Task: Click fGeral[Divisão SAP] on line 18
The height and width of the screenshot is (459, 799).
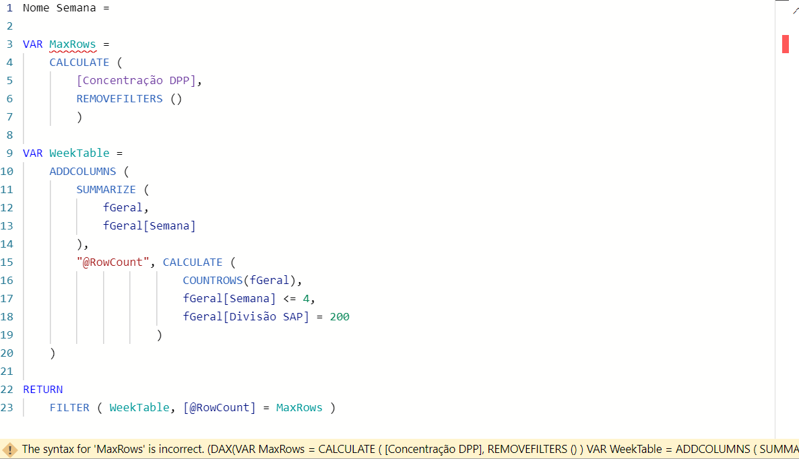Action: [246, 316]
